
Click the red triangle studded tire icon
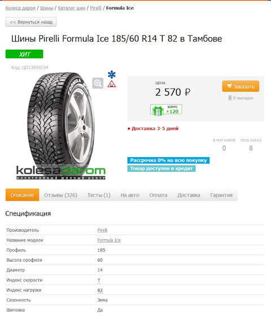(x=112, y=84)
